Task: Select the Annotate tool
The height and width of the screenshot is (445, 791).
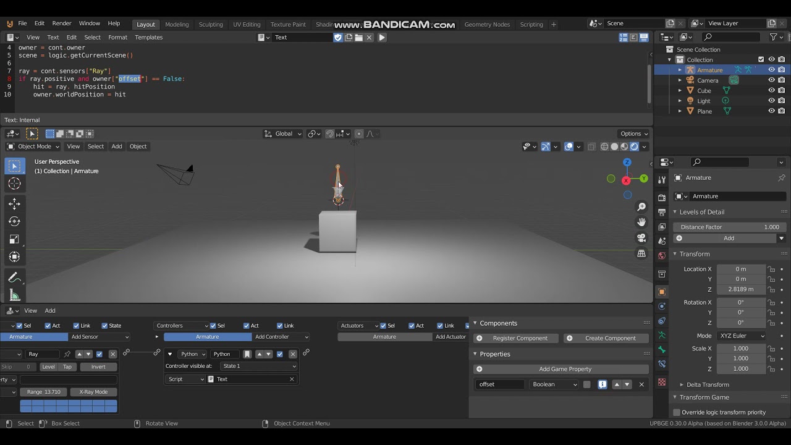Action: 15,278
